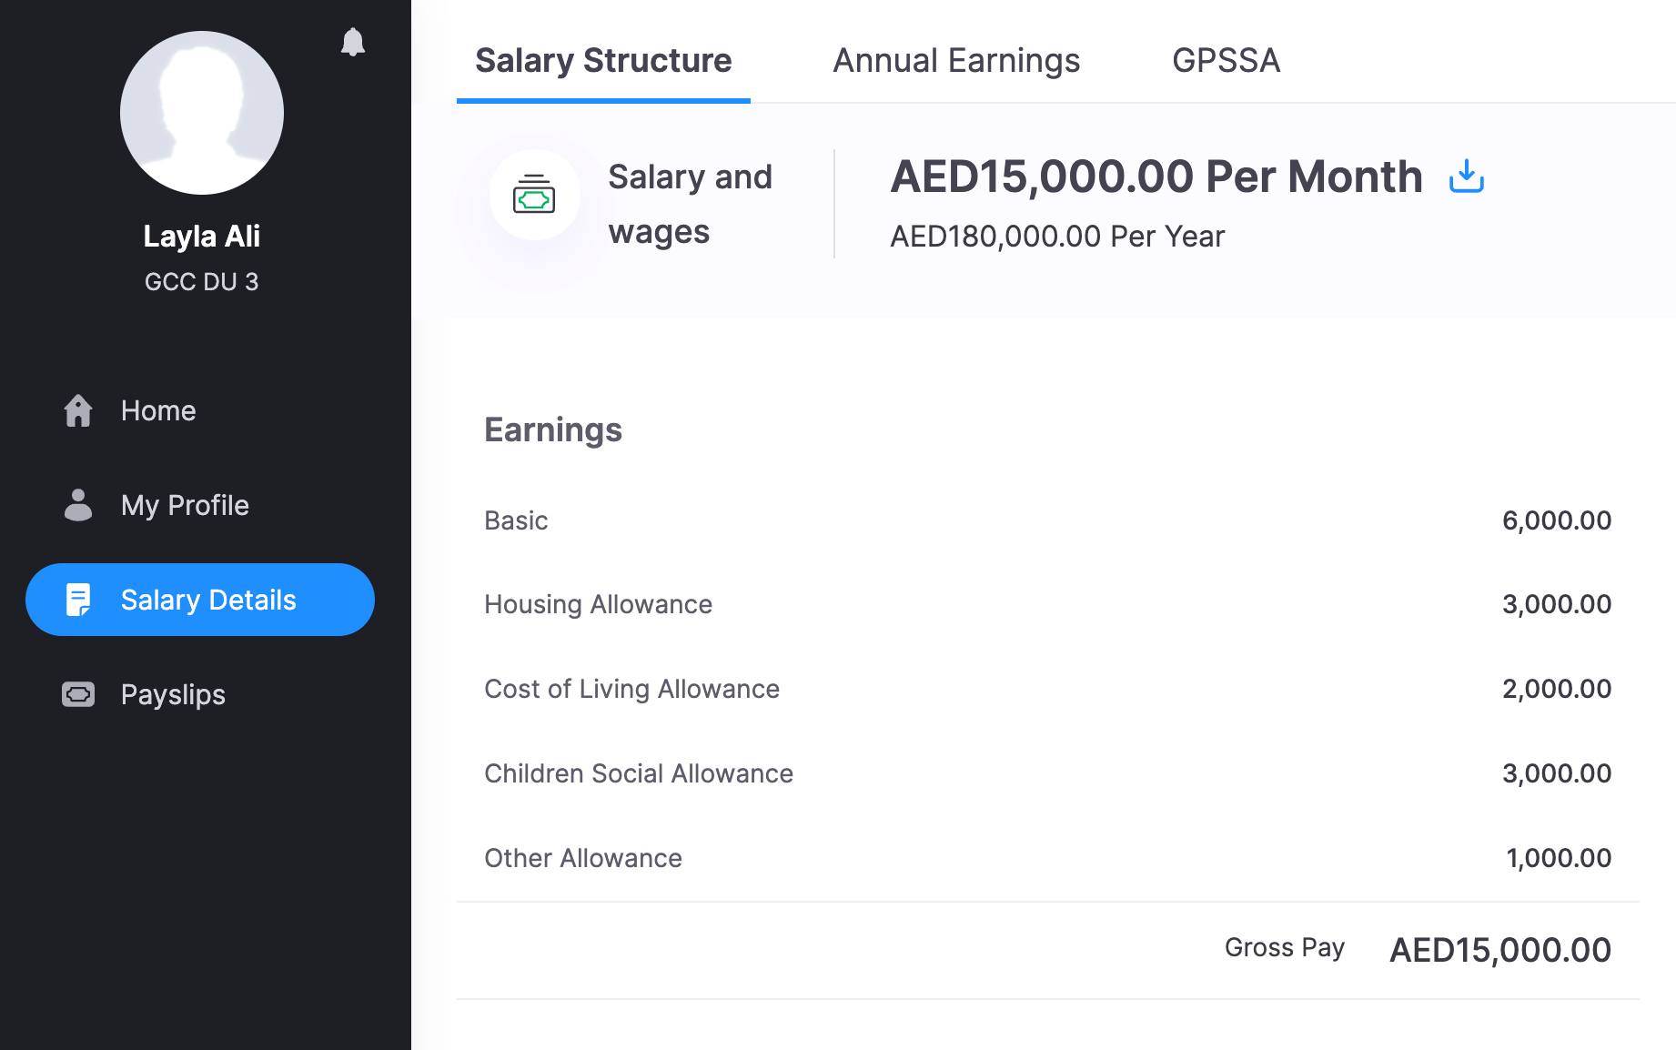Image resolution: width=1676 pixels, height=1050 pixels.
Task: Go to Home in the sidebar
Action: (158, 410)
